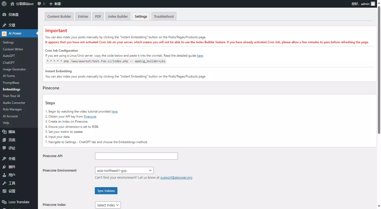Click the 'Pinecone Environment' label
The image size is (381, 209).
tap(60, 171)
